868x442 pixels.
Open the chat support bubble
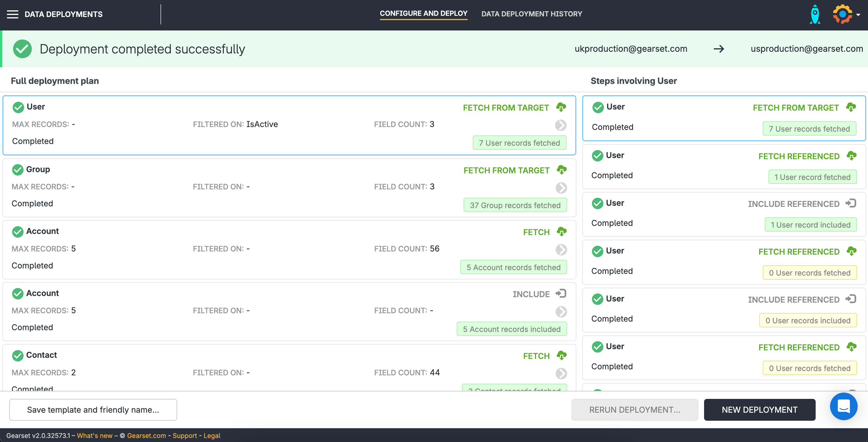[x=843, y=406]
